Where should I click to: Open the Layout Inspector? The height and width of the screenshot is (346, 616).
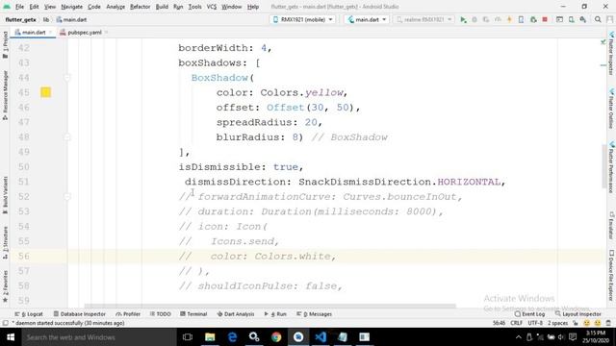(x=577, y=314)
